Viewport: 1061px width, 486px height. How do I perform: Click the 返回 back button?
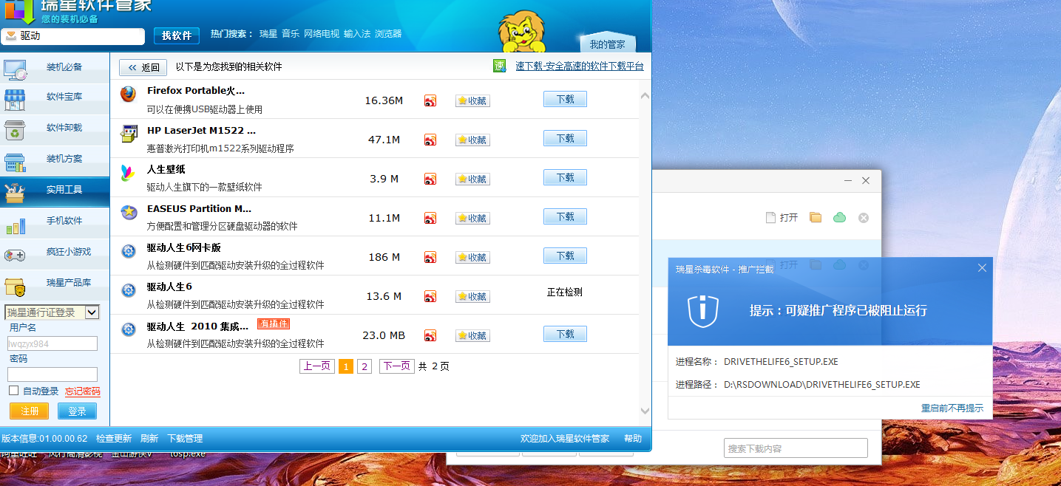143,67
